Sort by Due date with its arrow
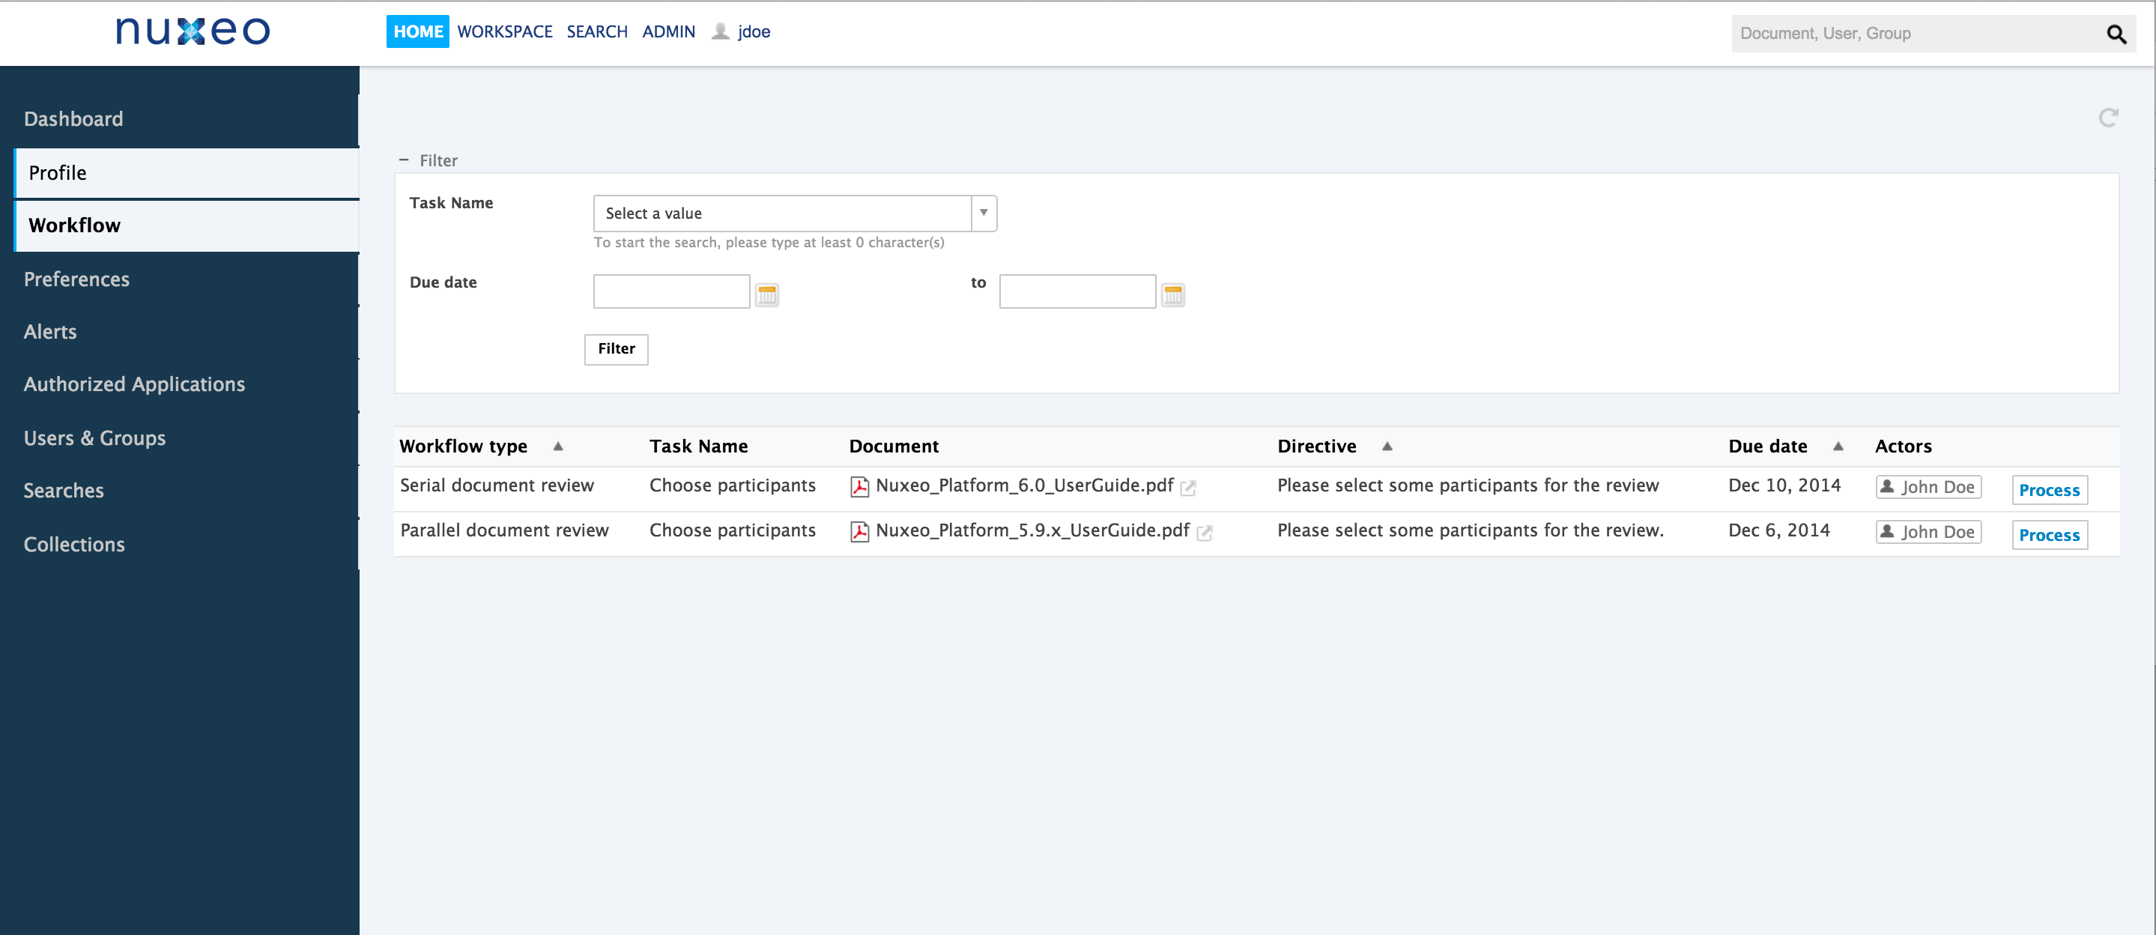Viewport: 2156px width, 935px height. [1838, 447]
